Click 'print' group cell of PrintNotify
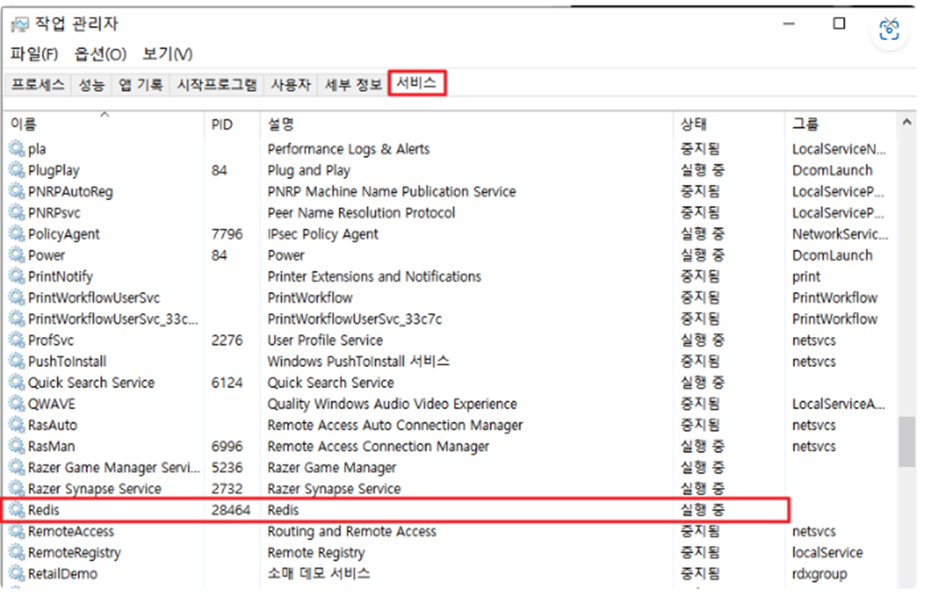Screen dimensions: 939x606 tap(806, 276)
